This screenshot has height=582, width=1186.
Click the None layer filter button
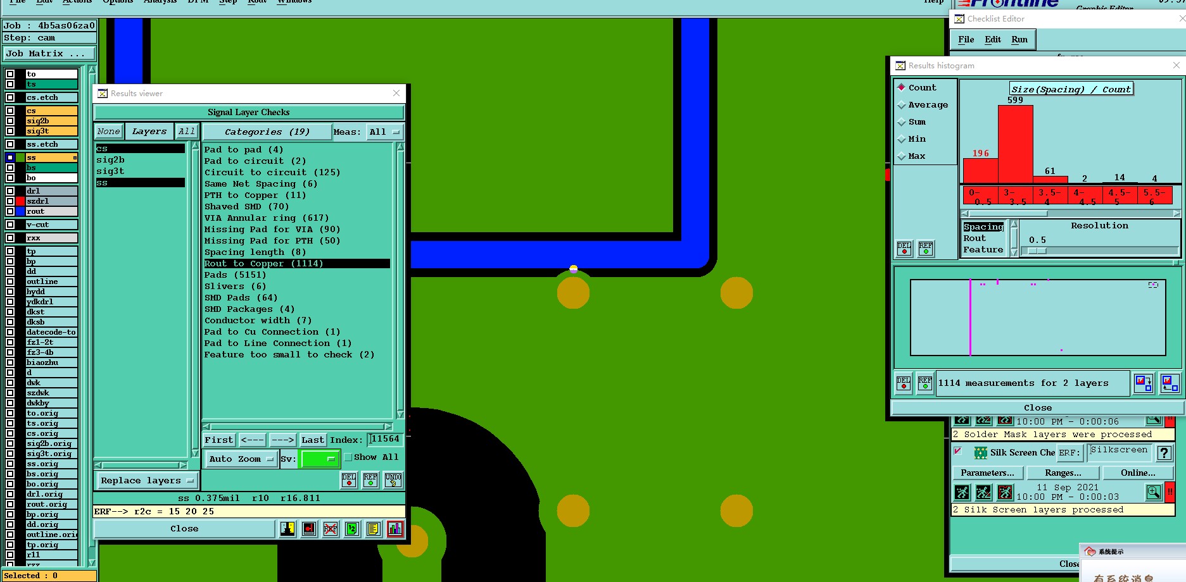[x=108, y=132]
